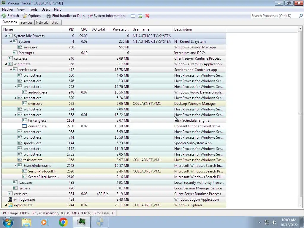This screenshot has width=304, height=228.
Task: Click the winlogon.exe process icon
Action: (10, 199)
